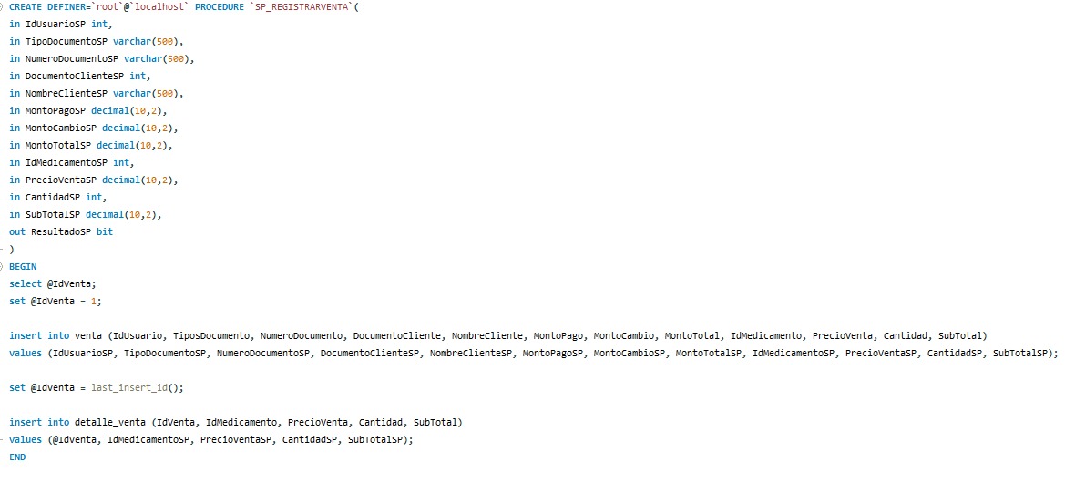Click the MontoPagoSP decimal parameter
This screenshot has width=1065, height=483.
coord(88,111)
